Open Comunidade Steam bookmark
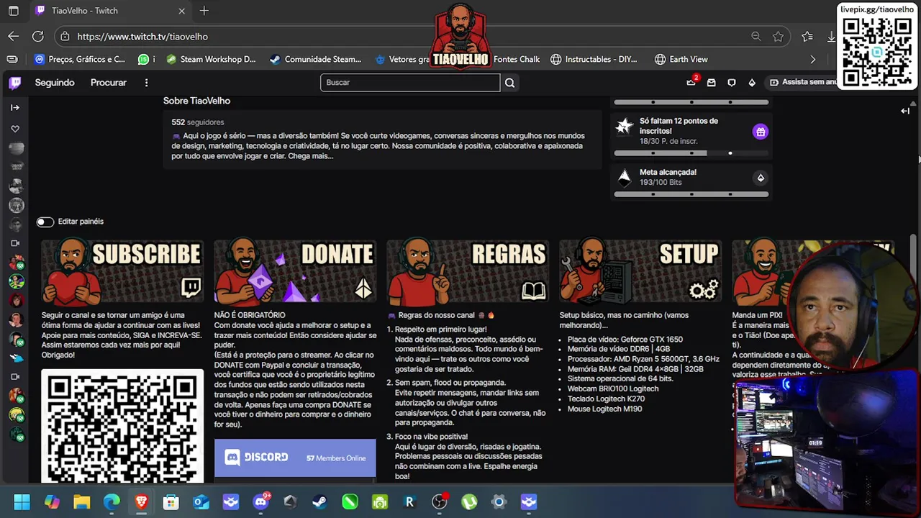Image resolution: width=921 pixels, height=518 pixels. (316, 60)
